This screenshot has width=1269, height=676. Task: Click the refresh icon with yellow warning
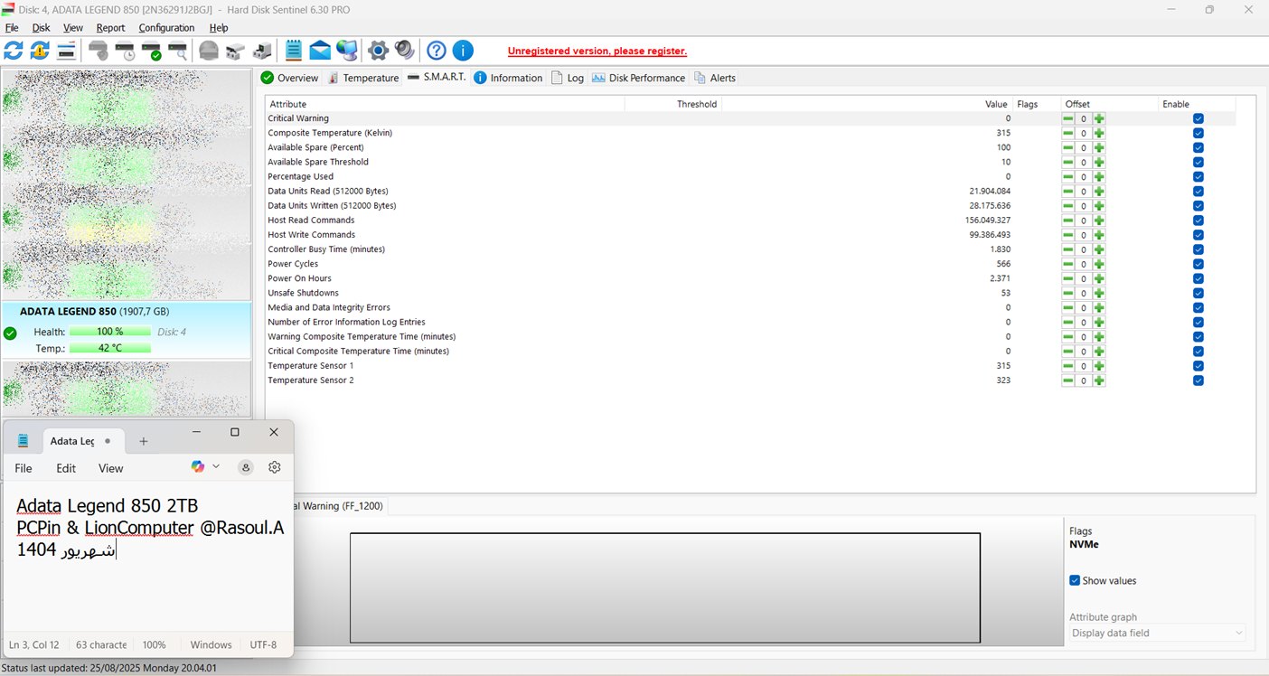[x=40, y=51]
